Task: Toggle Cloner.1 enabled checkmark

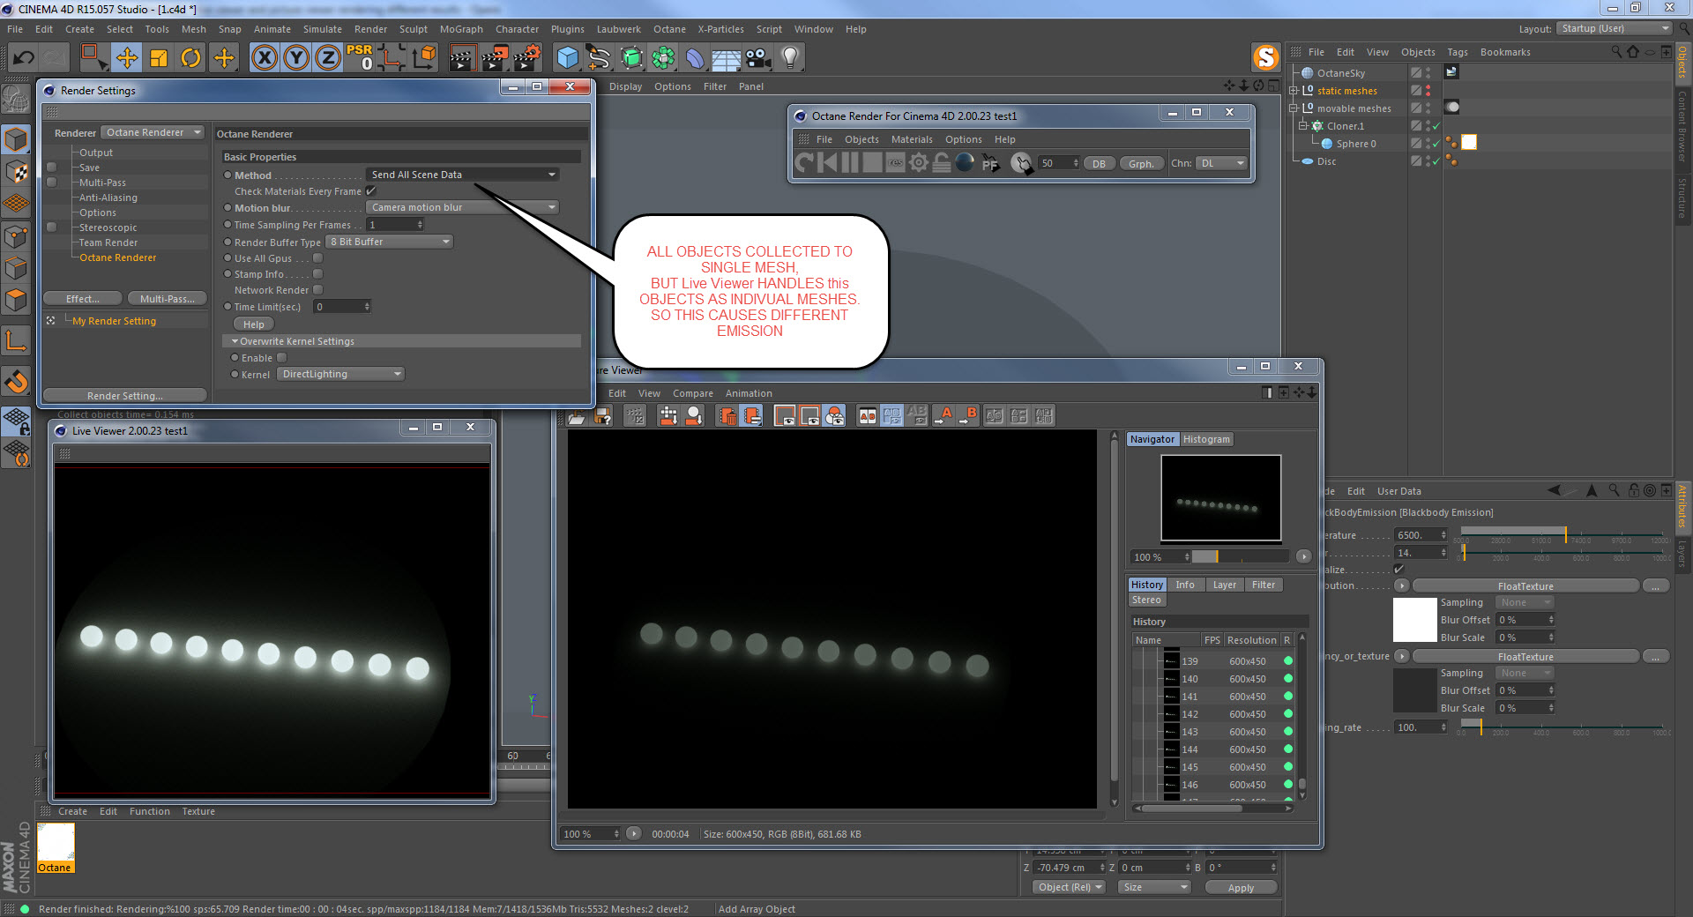Action: 1436,126
